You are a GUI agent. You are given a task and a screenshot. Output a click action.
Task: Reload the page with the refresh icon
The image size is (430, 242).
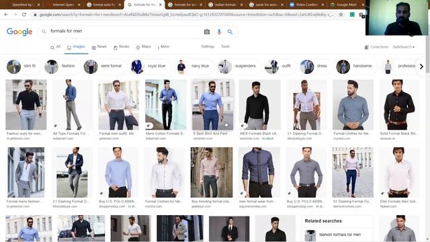pyautogui.click(x=24, y=14)
